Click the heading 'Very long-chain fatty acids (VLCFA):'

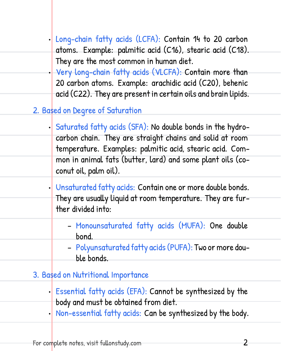point(119,72)
